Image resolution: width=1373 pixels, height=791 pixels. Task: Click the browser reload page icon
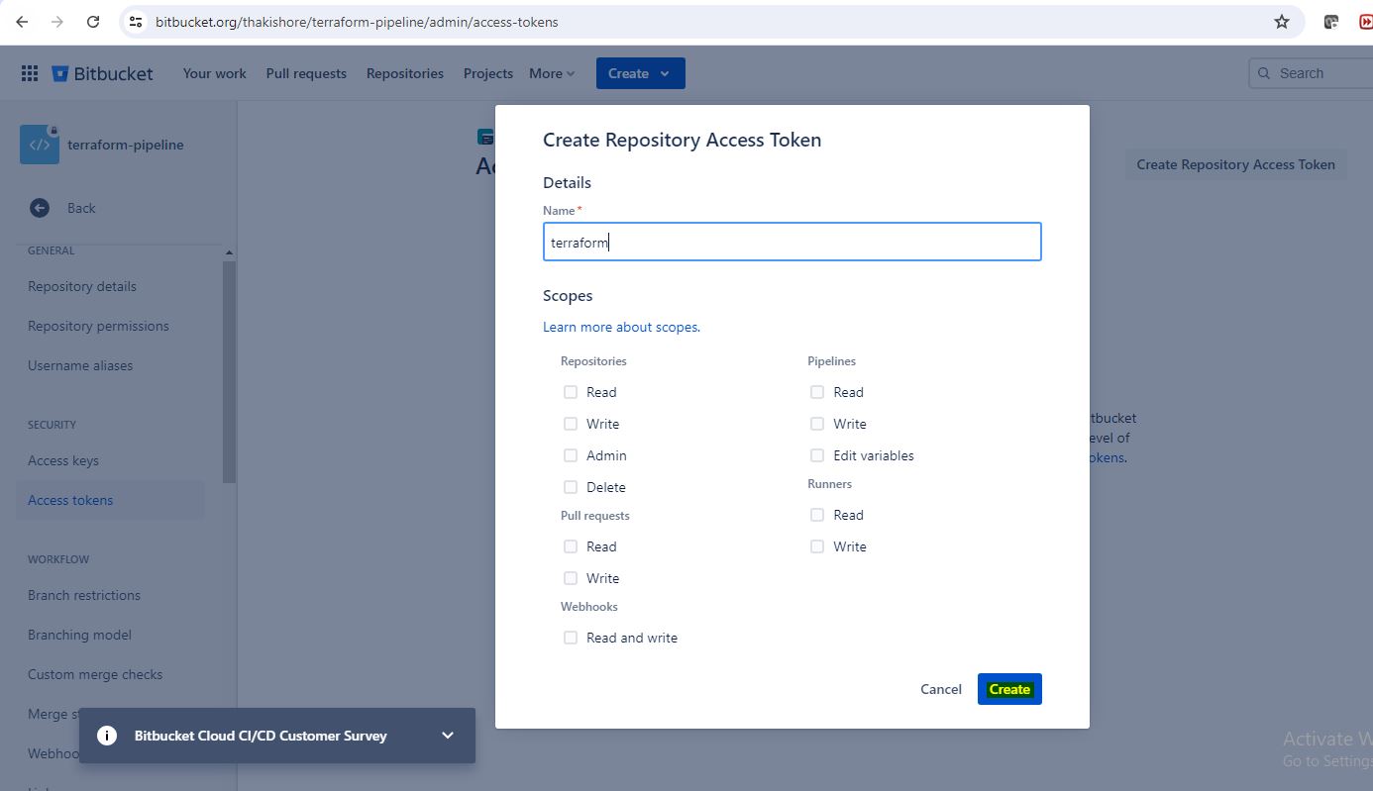click(93, 22)
